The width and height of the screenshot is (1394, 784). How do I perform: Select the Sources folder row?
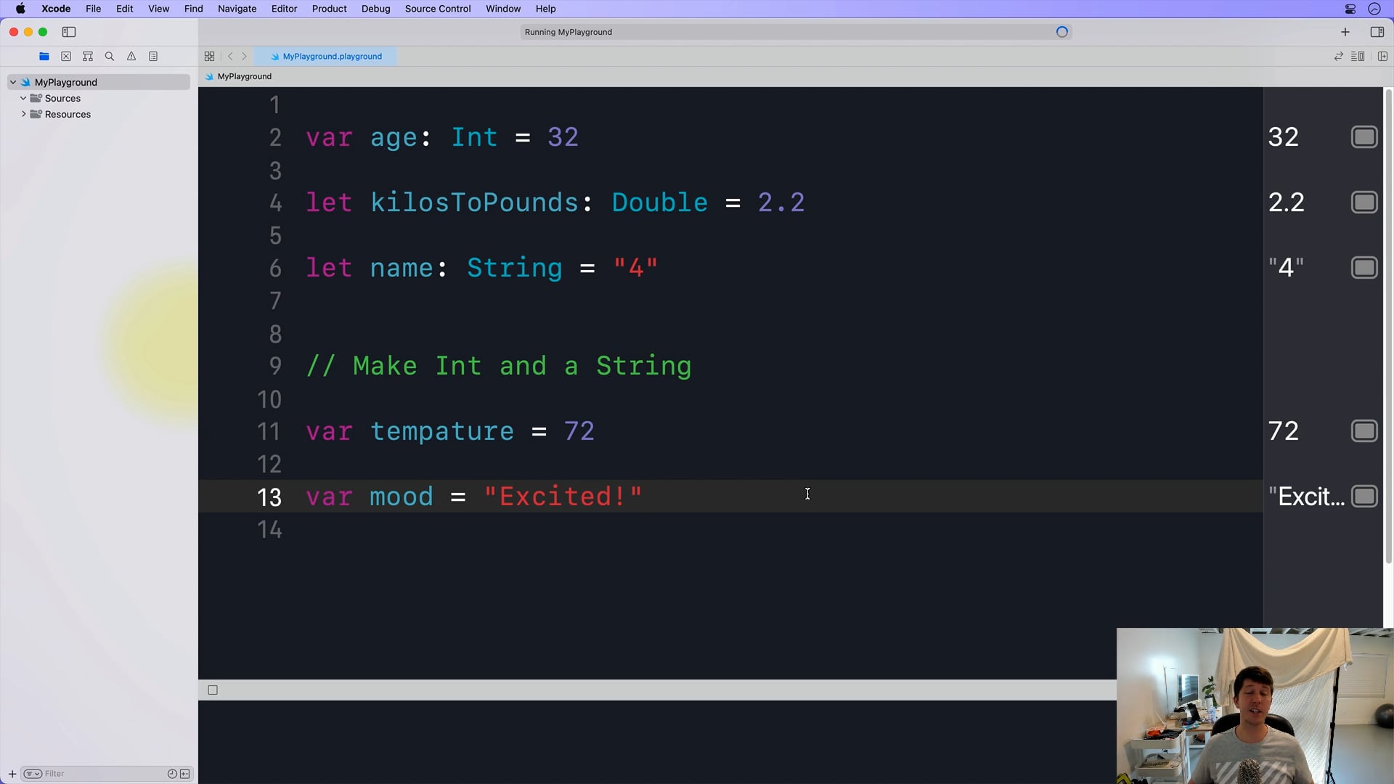coord(99,98)
